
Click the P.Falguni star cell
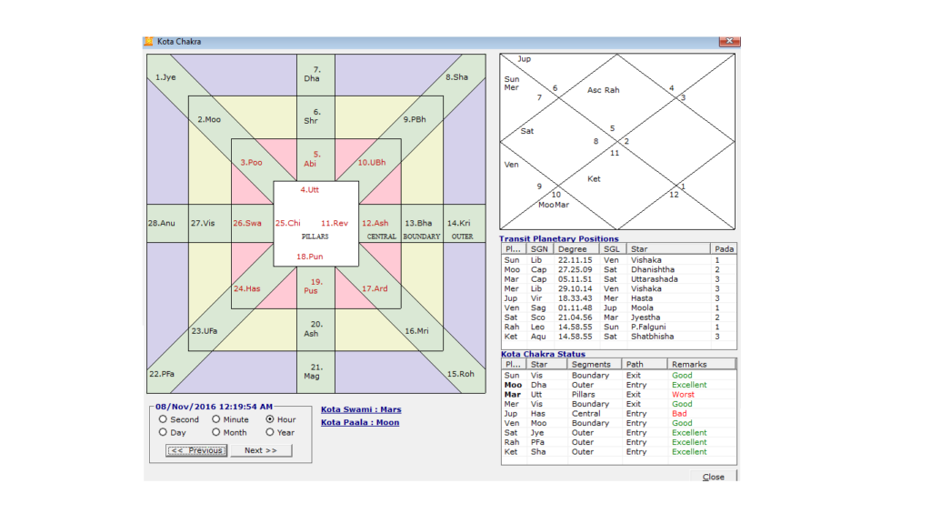tap(648, 327)
